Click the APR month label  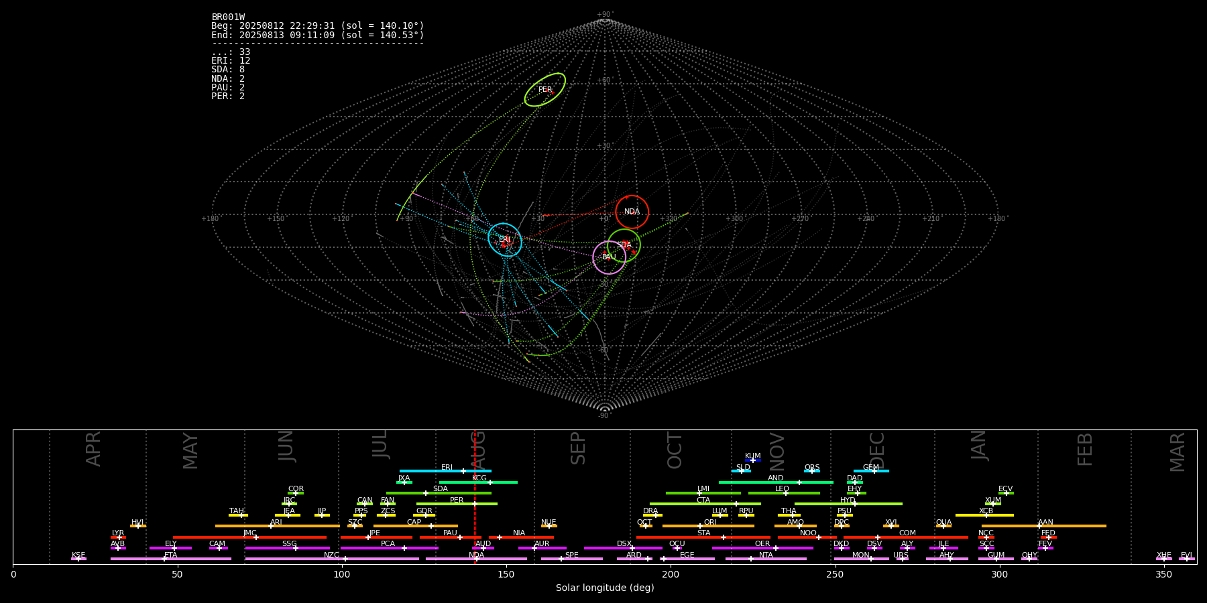click(x=93, y=448)
